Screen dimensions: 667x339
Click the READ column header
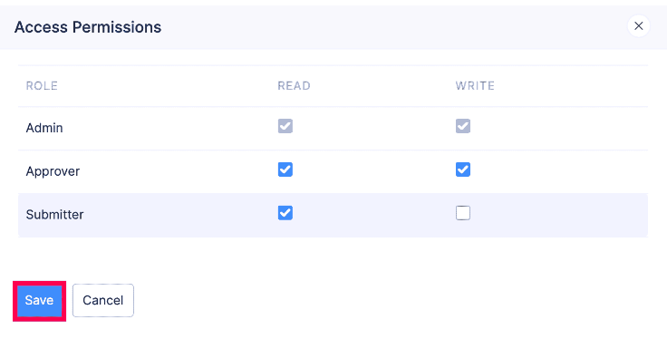point(294,86)
